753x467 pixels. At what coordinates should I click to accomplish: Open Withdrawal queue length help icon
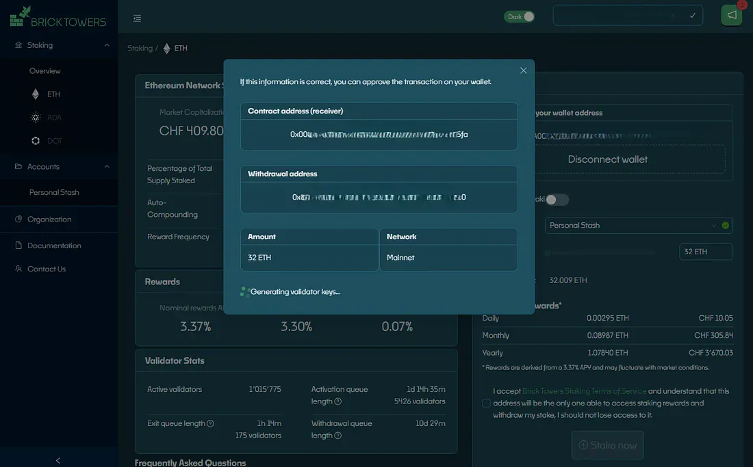[x=338, y=436]
